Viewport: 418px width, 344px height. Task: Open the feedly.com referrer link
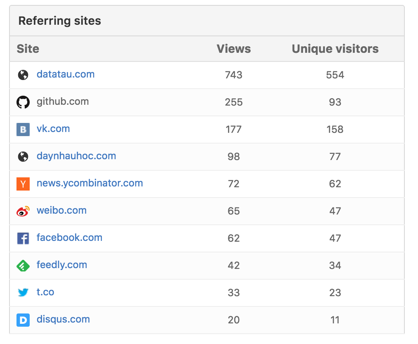point(62,265)
